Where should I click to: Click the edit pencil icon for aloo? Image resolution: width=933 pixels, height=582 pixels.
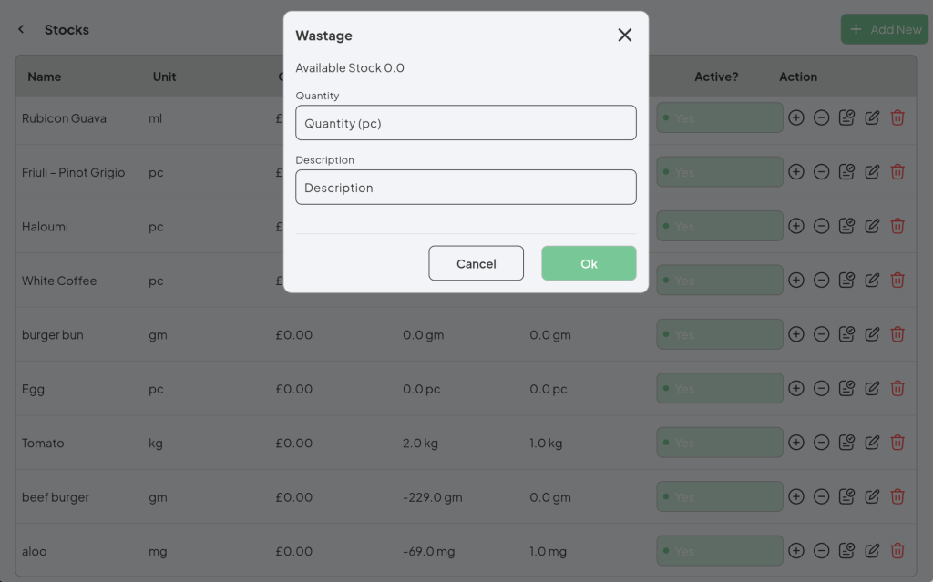click(872, 551)
